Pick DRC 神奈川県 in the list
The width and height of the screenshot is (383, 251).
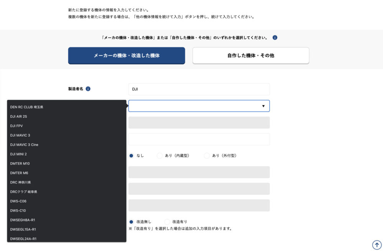67,183
